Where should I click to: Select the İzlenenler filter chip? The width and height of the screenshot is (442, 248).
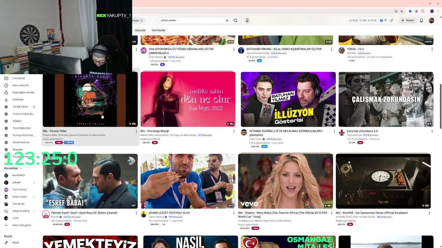tap(140, 30)
